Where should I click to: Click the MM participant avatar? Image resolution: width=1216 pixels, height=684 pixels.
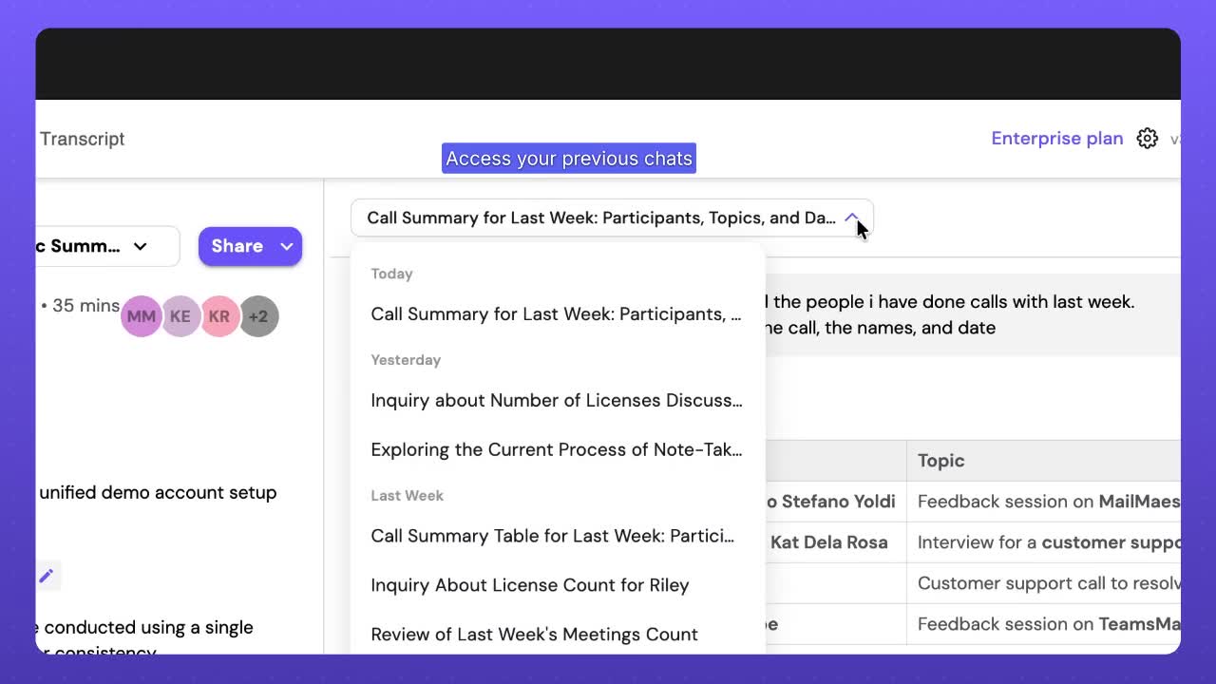tap(141, 316)
